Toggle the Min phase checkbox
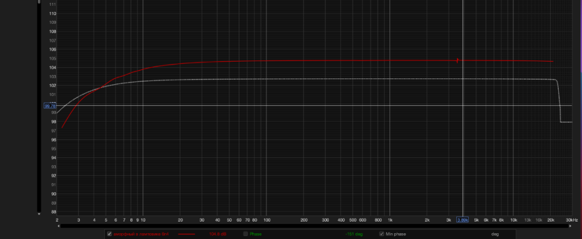 pyautogui.click(x=381, y=234)
